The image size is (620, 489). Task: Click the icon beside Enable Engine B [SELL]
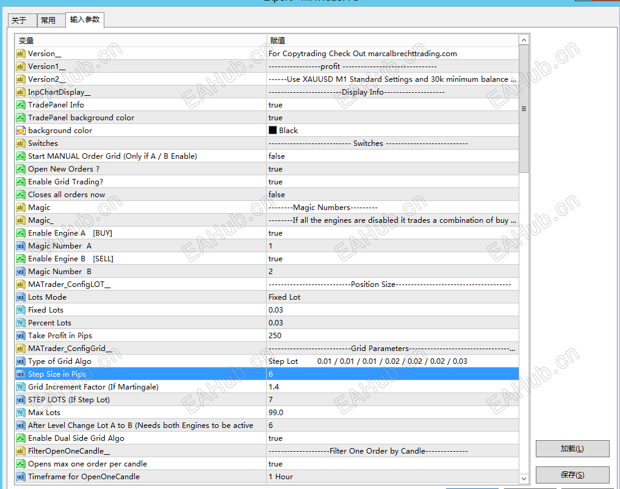(21, 259)
